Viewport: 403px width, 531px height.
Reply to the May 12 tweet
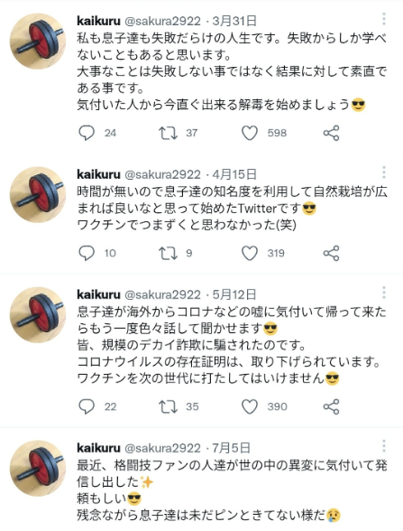pos(87,406)
